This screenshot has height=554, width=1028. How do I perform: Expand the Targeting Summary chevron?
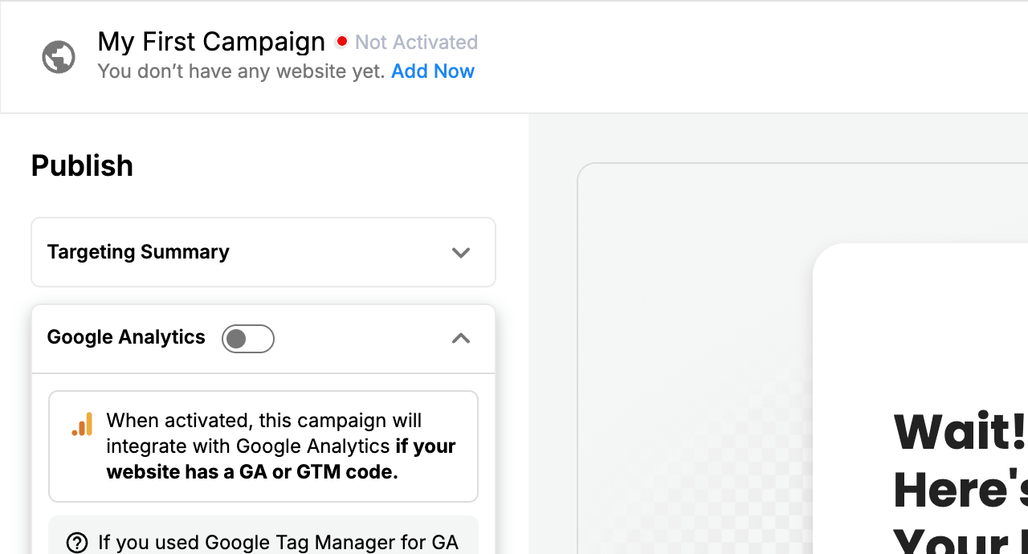(460, 252)
